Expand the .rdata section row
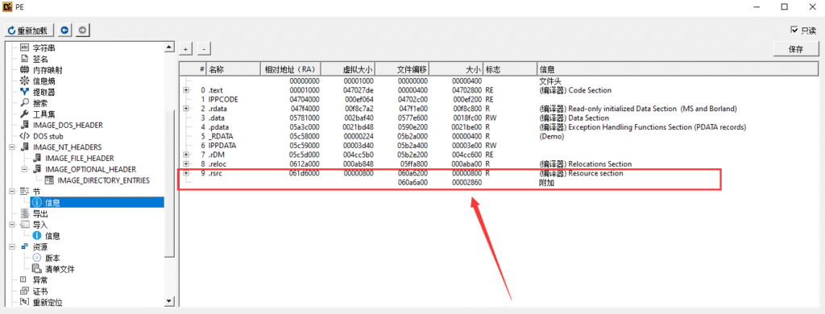 pos(186,109)
